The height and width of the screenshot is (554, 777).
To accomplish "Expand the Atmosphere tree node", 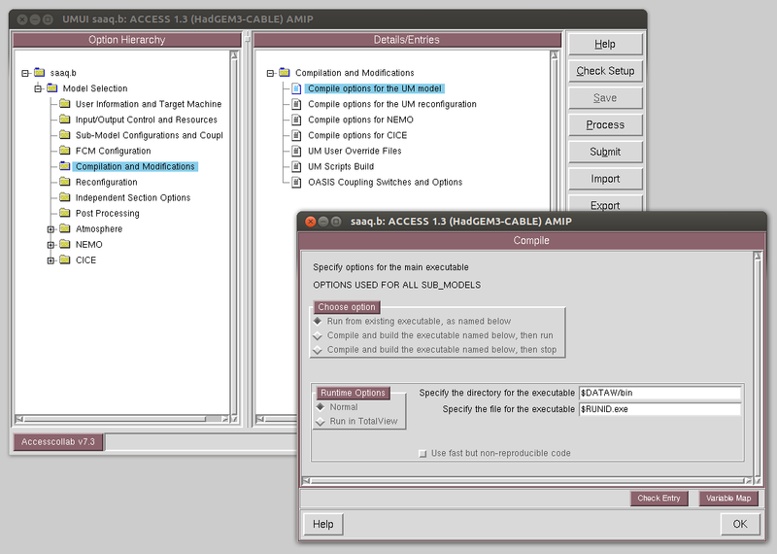I will click(x=51, y=229).
